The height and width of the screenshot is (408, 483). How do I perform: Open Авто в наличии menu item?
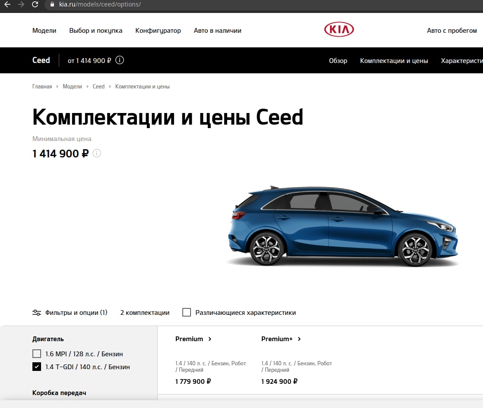[217, 31]
